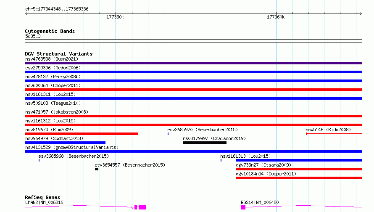This screenshot has width=374, height=212.
Task: Click the thin nsv509103 (Teague2010) line
Action: [x=193, y=107]
